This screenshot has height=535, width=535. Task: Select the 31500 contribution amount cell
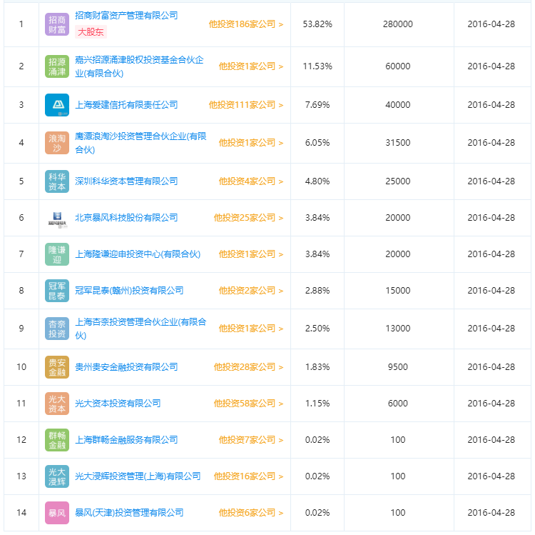click(x=398, y=143)
